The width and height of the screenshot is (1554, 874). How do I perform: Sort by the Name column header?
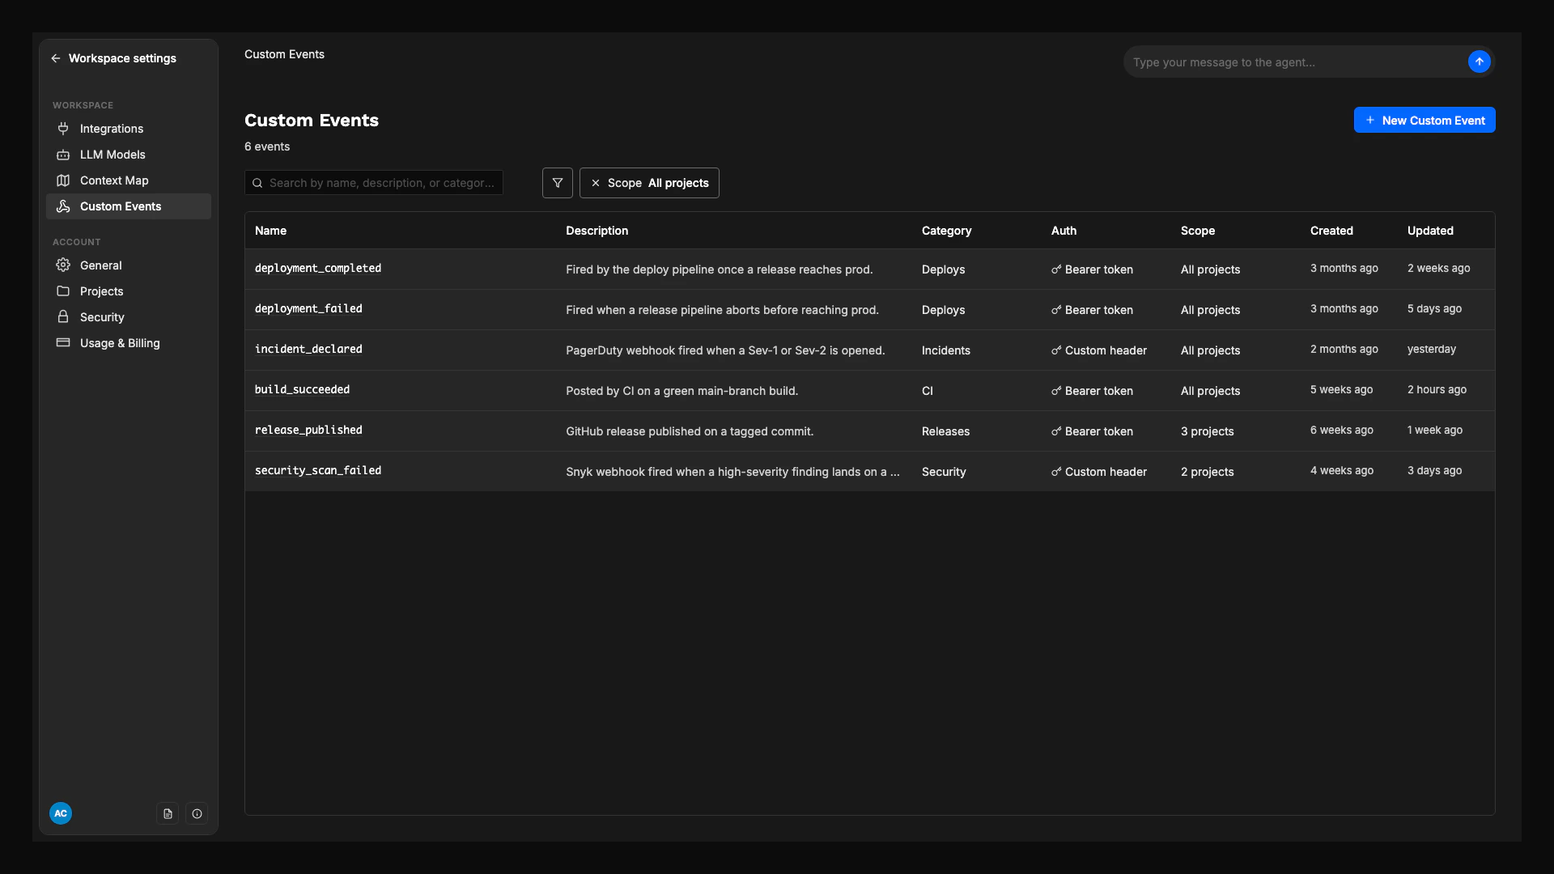(270, 231)
